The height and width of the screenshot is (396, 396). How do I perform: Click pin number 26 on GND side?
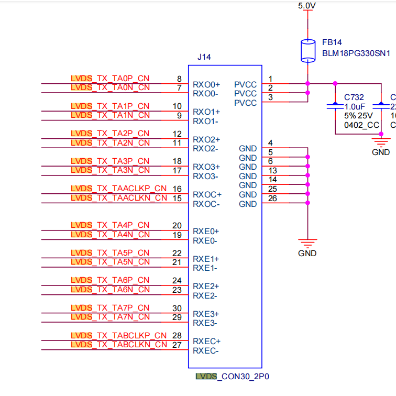[x=272, y=198]
